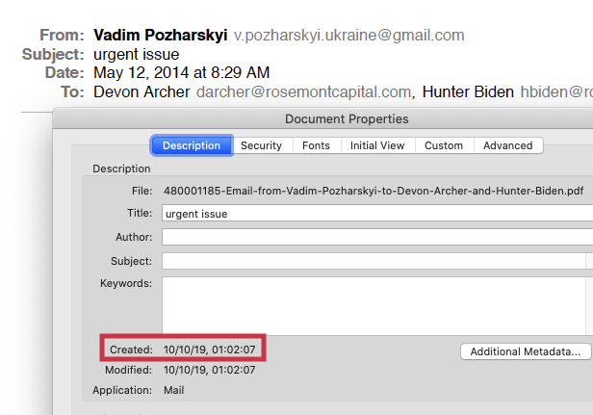Select the Initial View tab
The height and width of the screenshot is (415, 593).
tap(377, 145)
